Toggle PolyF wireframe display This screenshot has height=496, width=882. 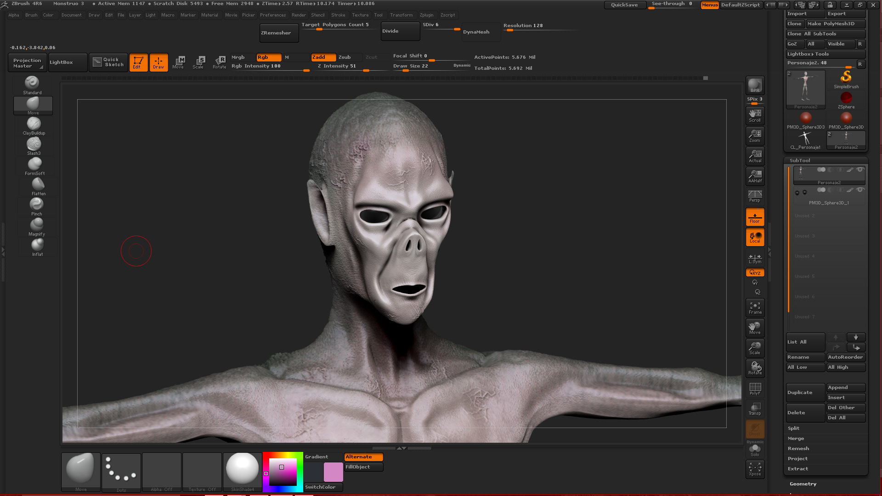point(755,389)
